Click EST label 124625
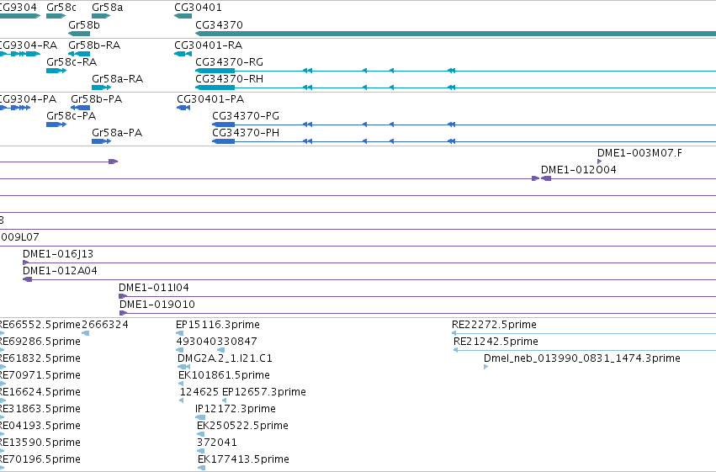 tap(199, 392)
